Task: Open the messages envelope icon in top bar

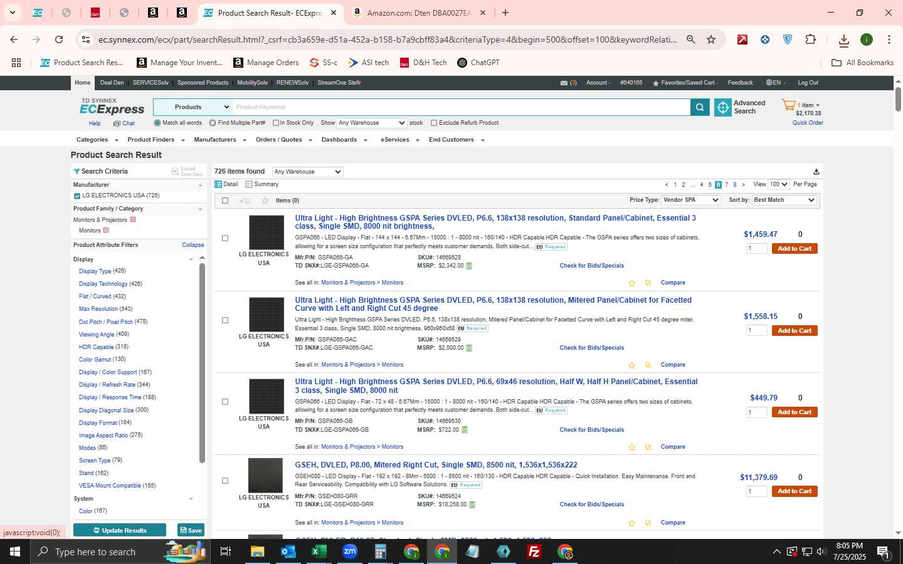Action: click(564, 83)
